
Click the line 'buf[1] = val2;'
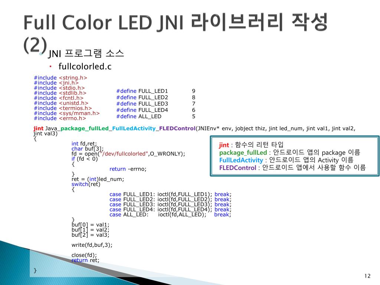91,230
